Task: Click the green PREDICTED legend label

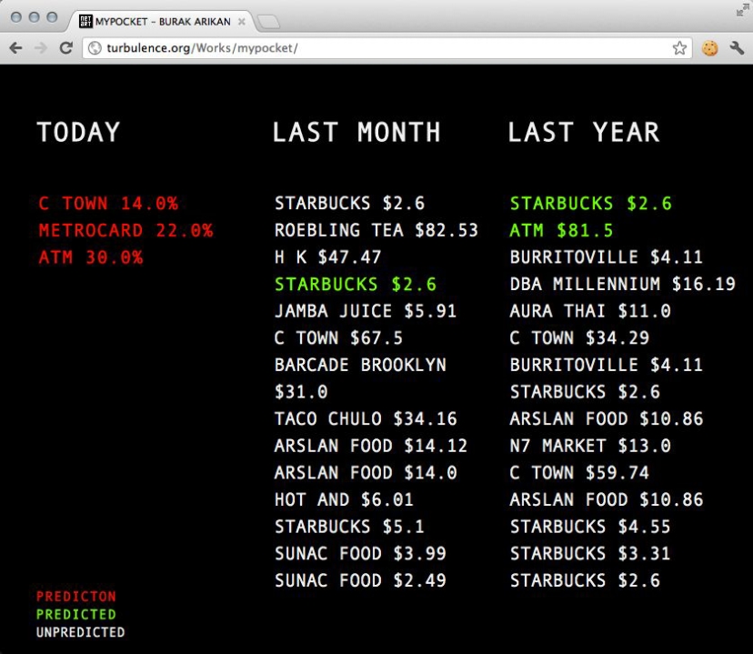Action: 76,615
